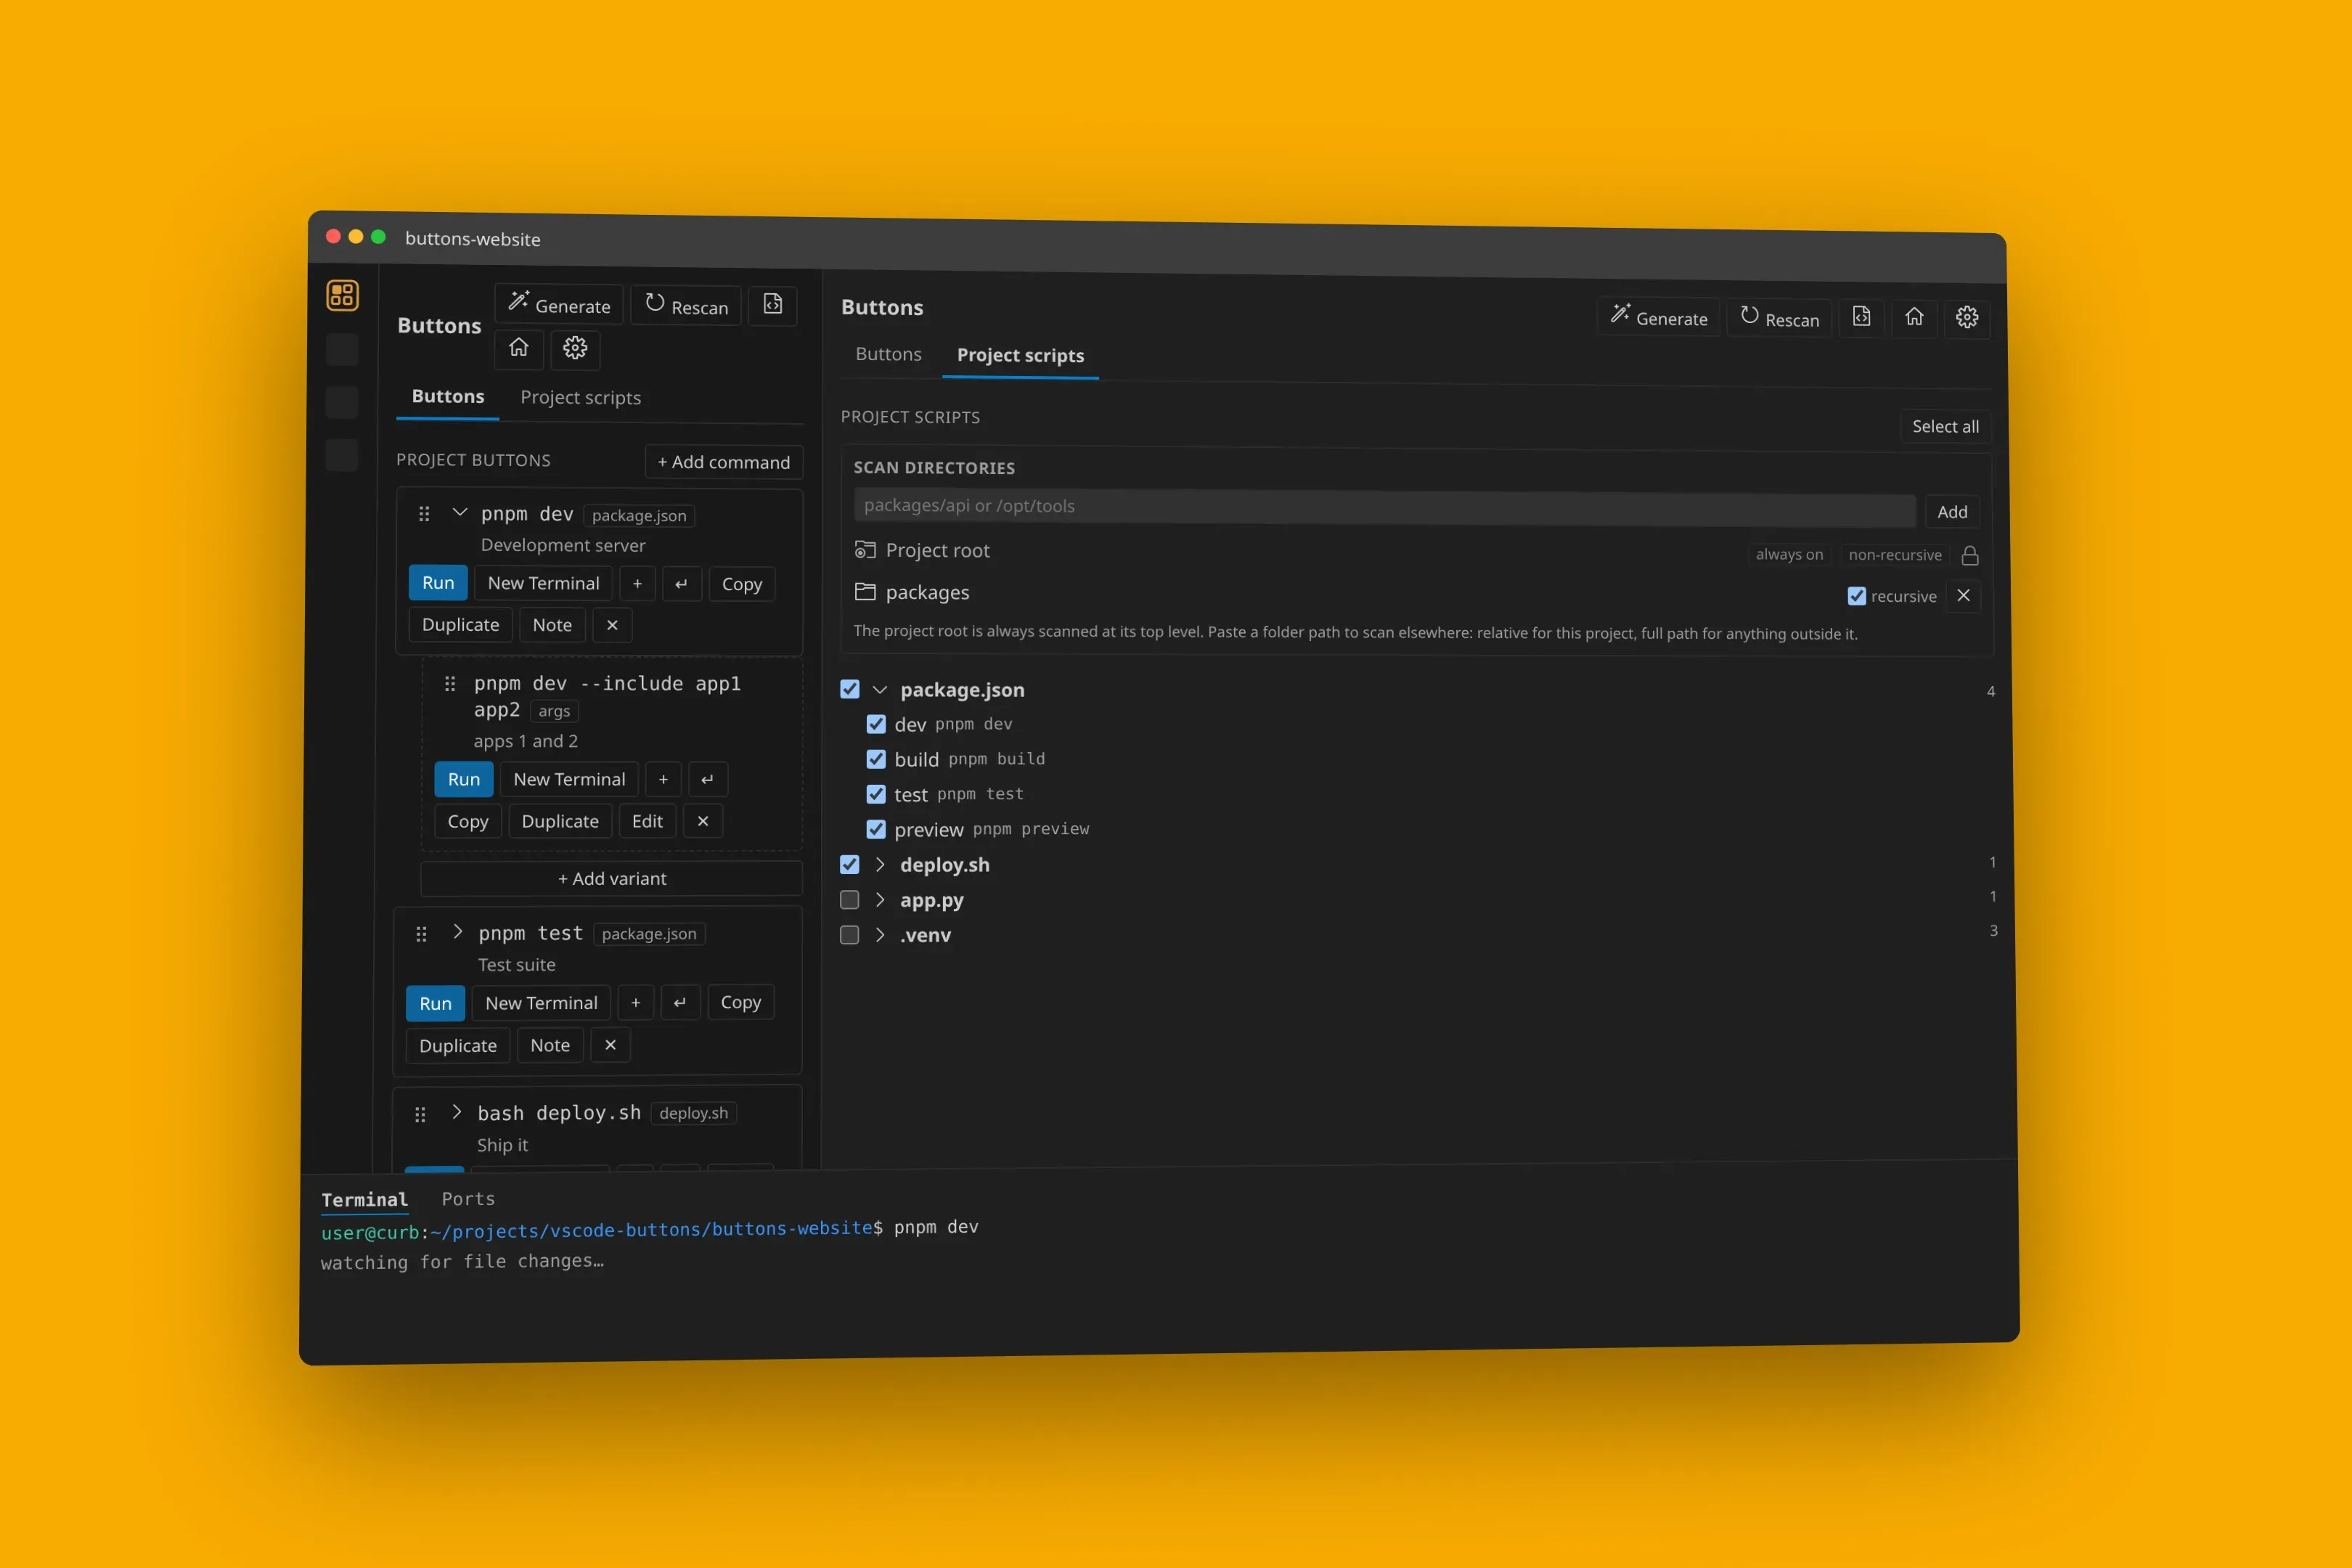Click the scan directory path input field
The height and width of the screenshot is (1568, 2352).
(1384, 507)
